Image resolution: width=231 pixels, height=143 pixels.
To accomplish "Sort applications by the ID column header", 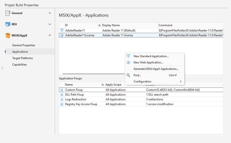I will coord(80,25).
